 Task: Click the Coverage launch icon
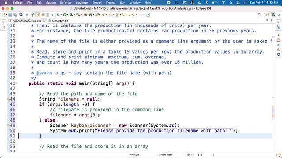point(71,15)
